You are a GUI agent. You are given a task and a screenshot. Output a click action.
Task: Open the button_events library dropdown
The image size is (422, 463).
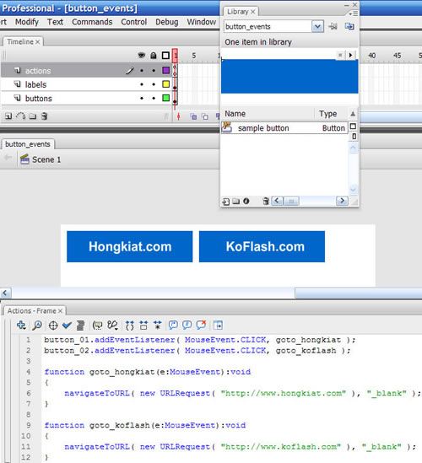[317, 27]
